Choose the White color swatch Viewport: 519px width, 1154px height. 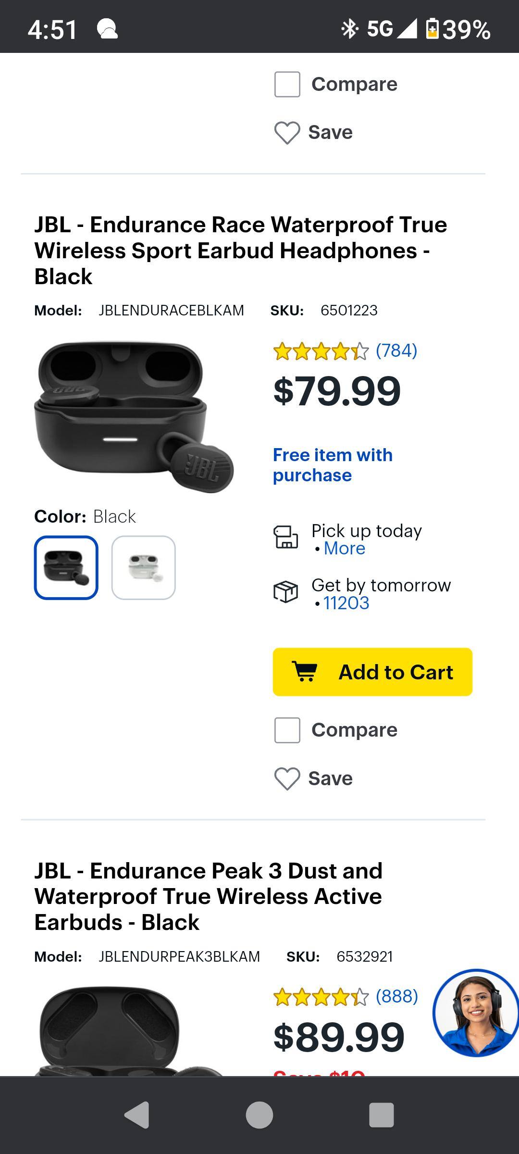pos(144,567)
